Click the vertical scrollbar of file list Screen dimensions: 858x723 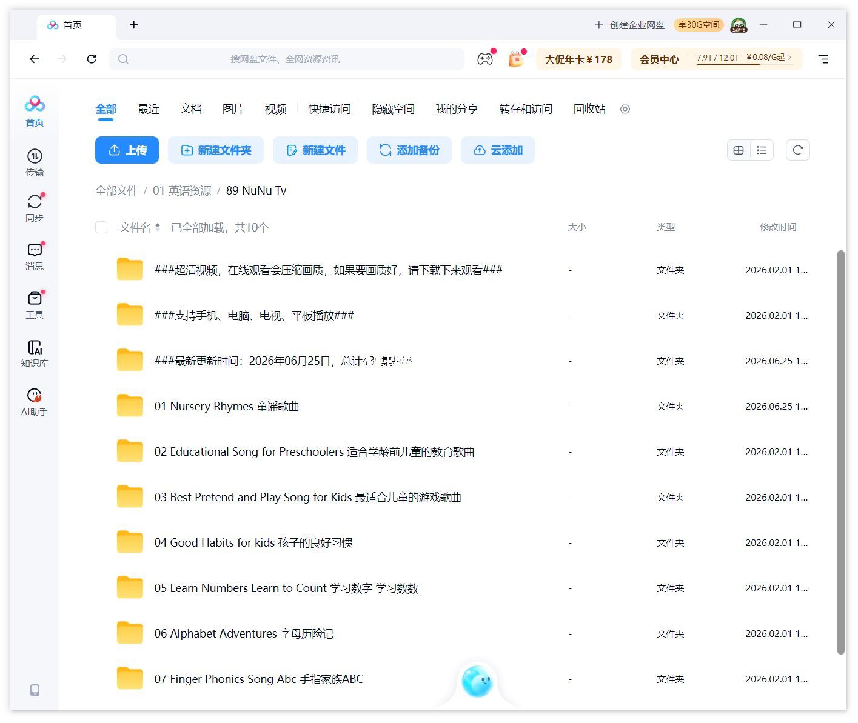tap(841, 451)
